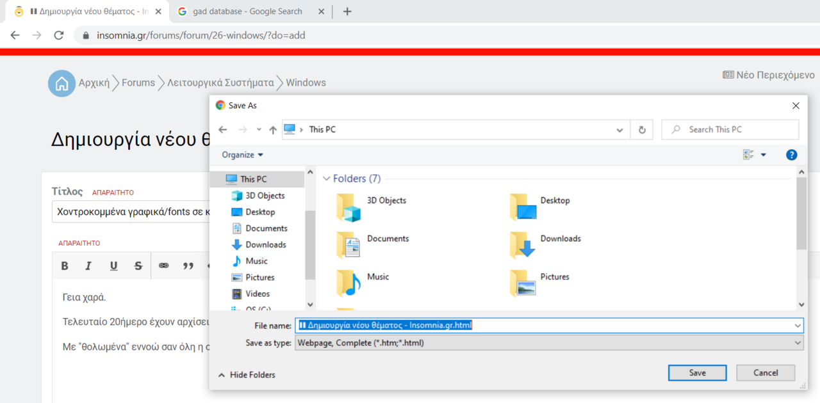Click the Cancel button
This screenshot has width=820, height=403.
tap(766, 373)
